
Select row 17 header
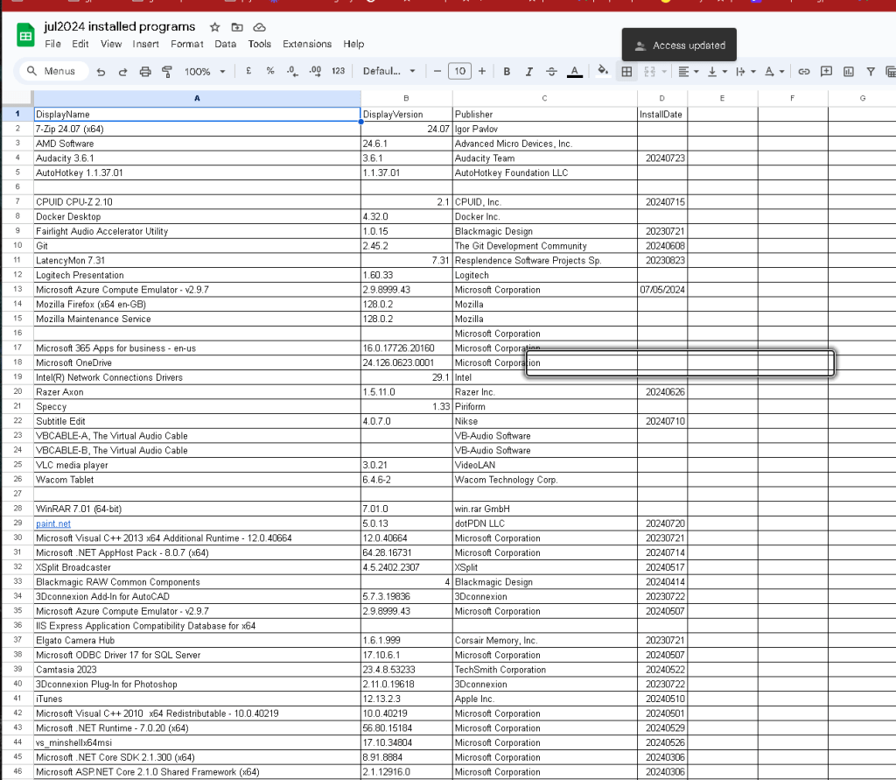pyautogui.click(x=17, y=348)
